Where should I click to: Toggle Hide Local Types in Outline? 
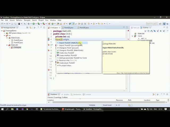[164, 31]
